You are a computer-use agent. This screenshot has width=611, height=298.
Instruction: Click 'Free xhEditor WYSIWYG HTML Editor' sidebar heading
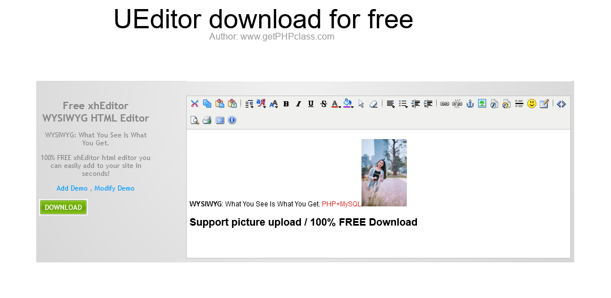click(96, 112)
